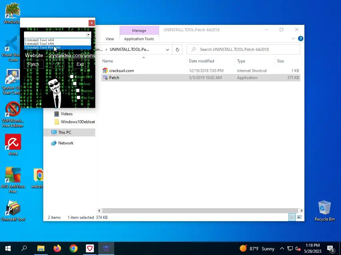This screenshot has width=341, height=255.
Task: Launch Avira desktop icon
Action: [13, 145]
